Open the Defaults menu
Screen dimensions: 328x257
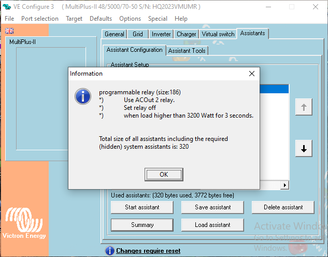pyautogui.click(x=101, y=19)
